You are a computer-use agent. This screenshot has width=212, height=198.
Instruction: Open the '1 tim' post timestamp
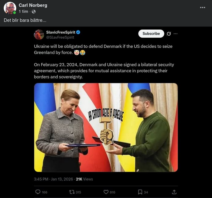click(x=23, y=12)
